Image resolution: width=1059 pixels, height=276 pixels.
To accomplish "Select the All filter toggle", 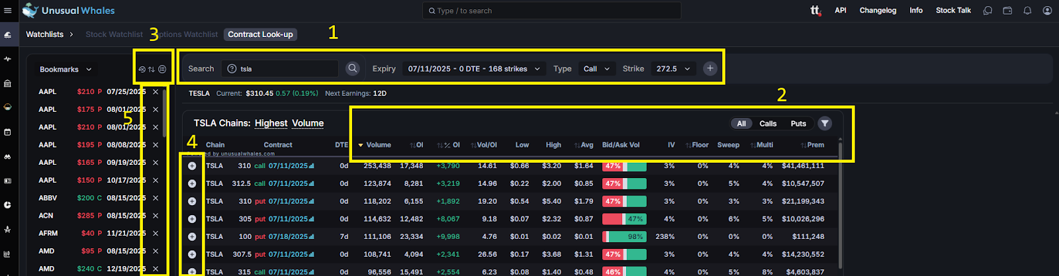I will [741, 124].
